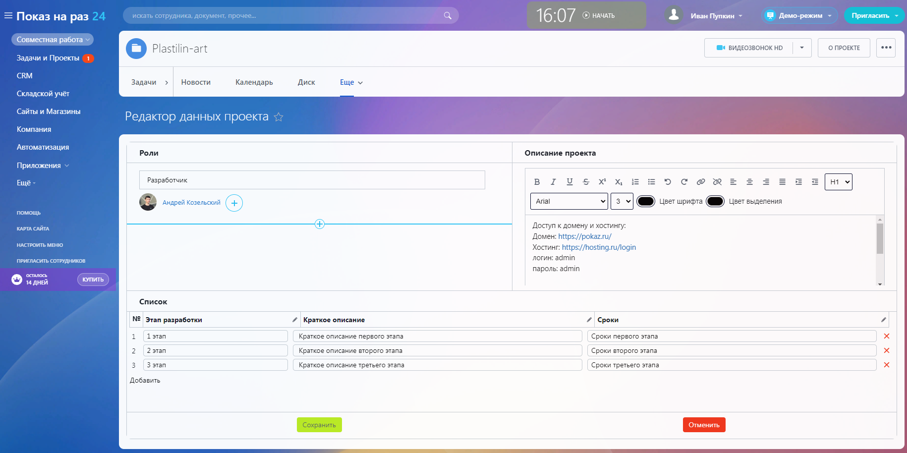Undo last edit in description editor

click(668, 182)
